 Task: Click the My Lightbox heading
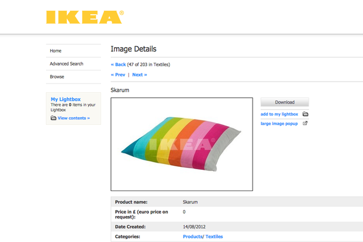(66, 99)
